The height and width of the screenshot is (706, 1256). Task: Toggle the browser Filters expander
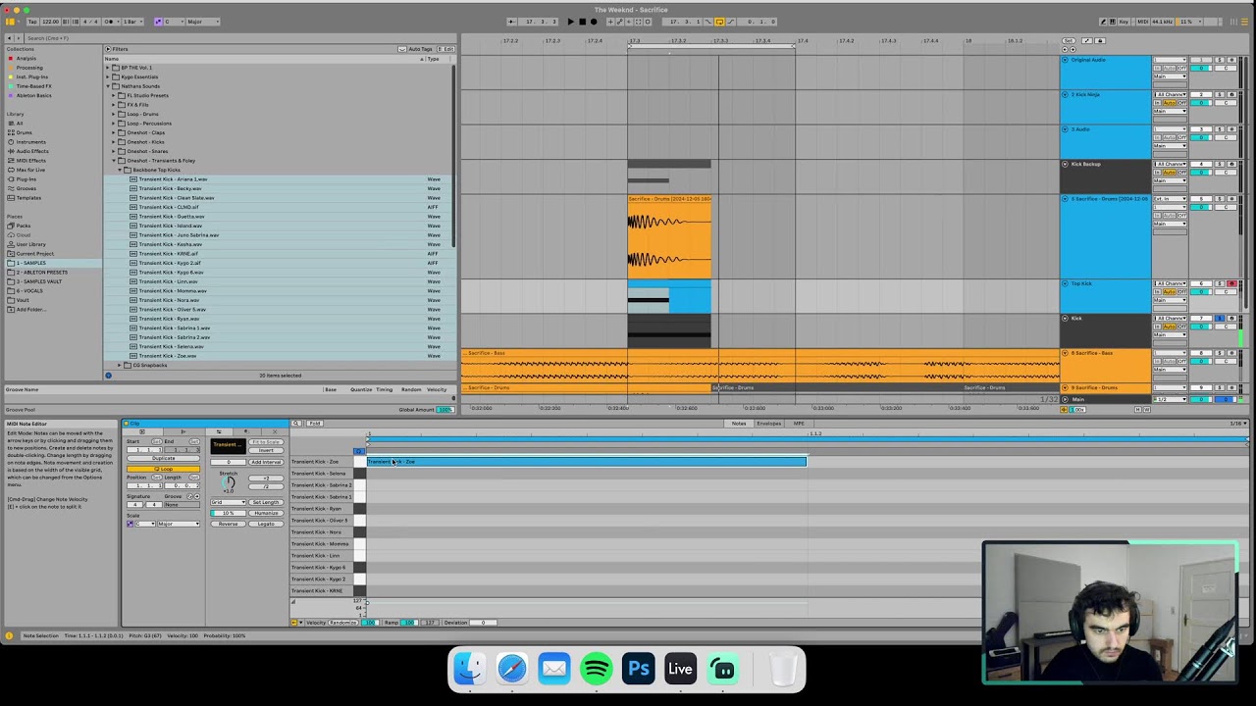click(x=108, y=49)
